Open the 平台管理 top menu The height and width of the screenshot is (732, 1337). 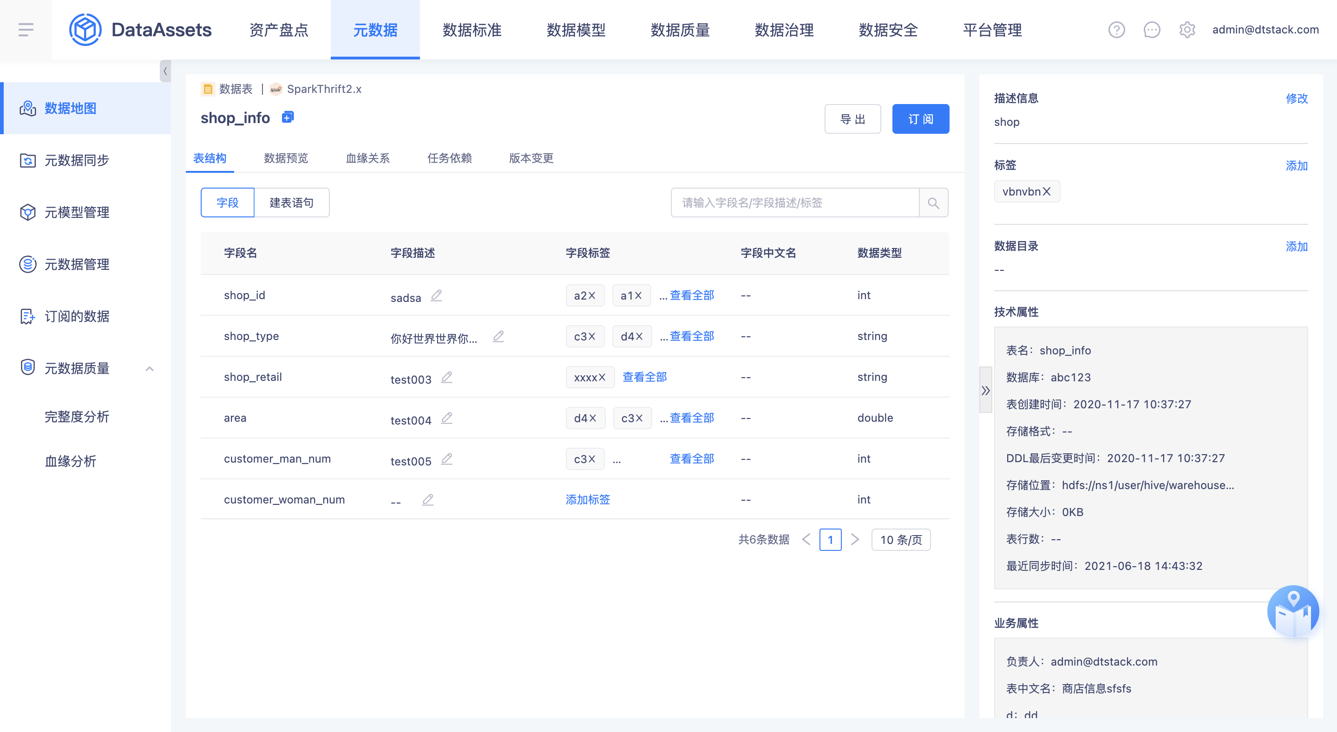tap(992, 30)
